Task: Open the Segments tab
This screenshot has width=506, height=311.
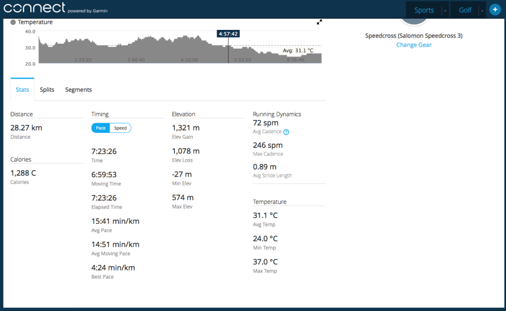Action: (78, 89)
